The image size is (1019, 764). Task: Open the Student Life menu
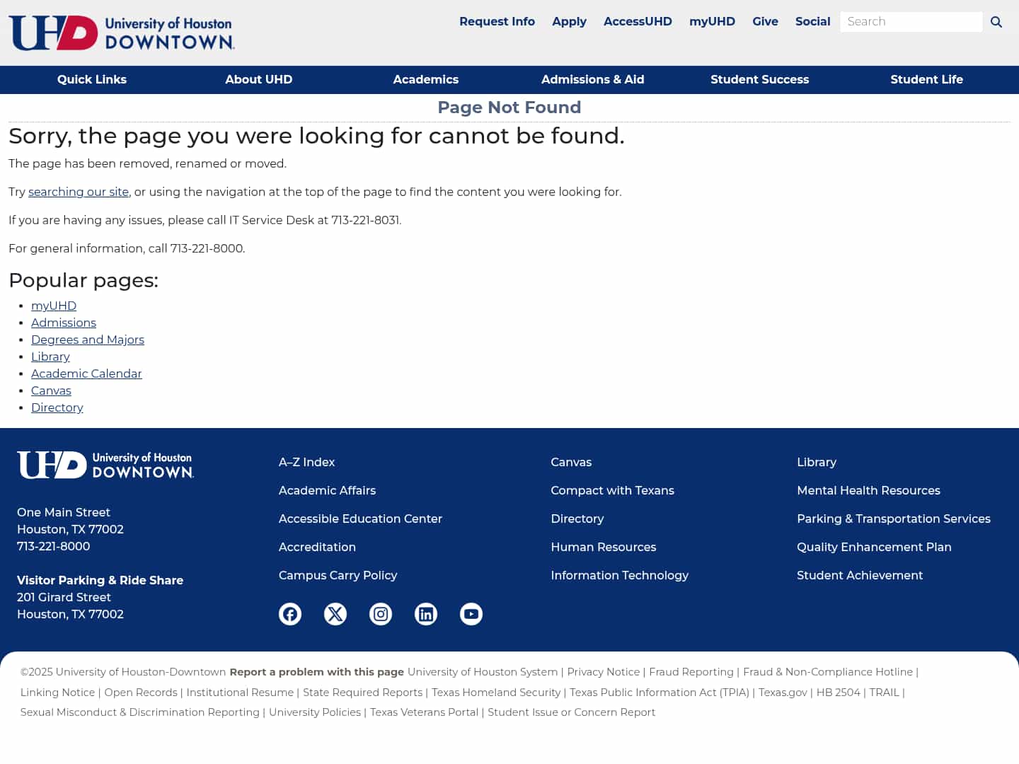pos(927,80)
